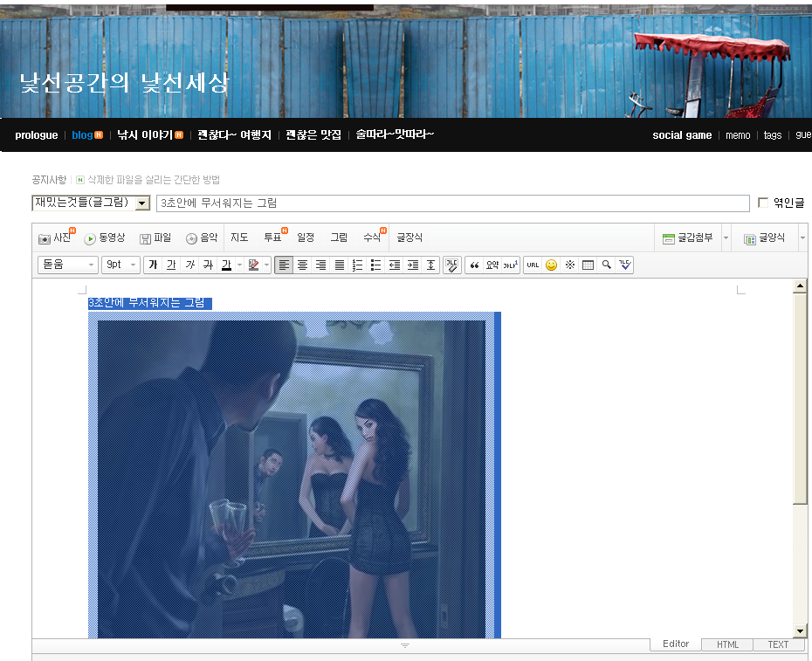Open the line spacing tool
This screenshot has width=812, height=661.
[430, 265]
